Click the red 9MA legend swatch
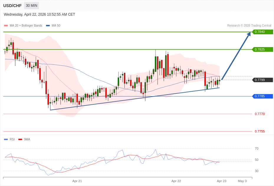274x186 pixels. (x=20, y=139)
